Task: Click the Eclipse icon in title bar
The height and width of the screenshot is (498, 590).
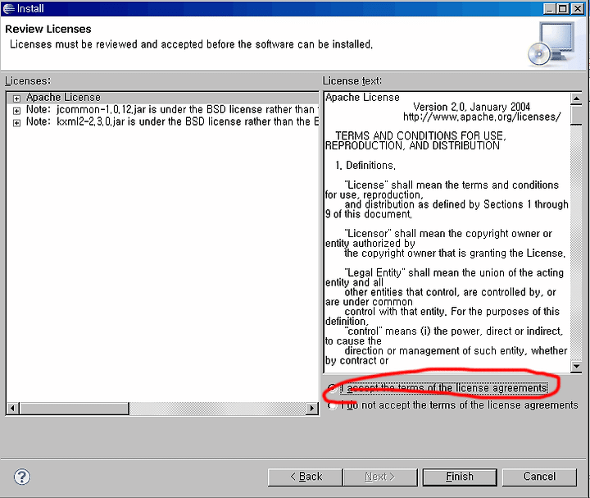Action: (8, 8)
